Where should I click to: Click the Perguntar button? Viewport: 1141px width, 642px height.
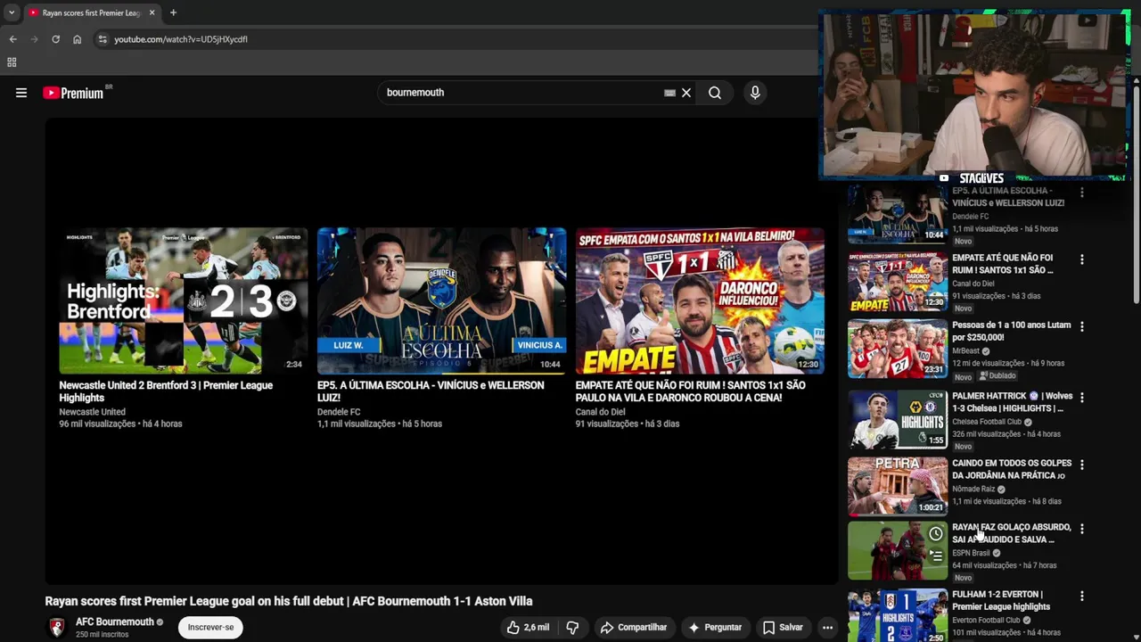[x=716, y=628]
